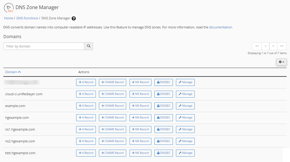Open the gear settings dropdown

click(281, 62)
